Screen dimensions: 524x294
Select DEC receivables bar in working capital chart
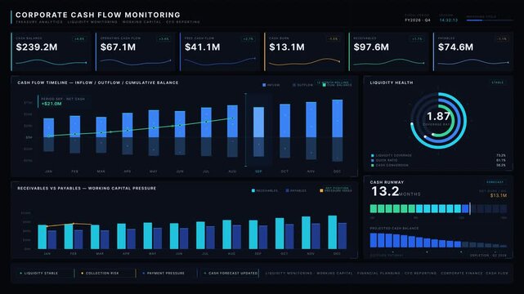click(x=332, y=232)
